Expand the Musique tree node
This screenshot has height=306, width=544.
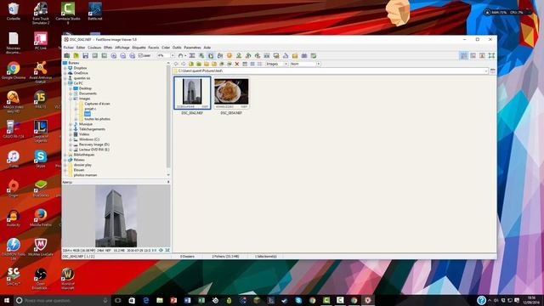pos(71,124)
